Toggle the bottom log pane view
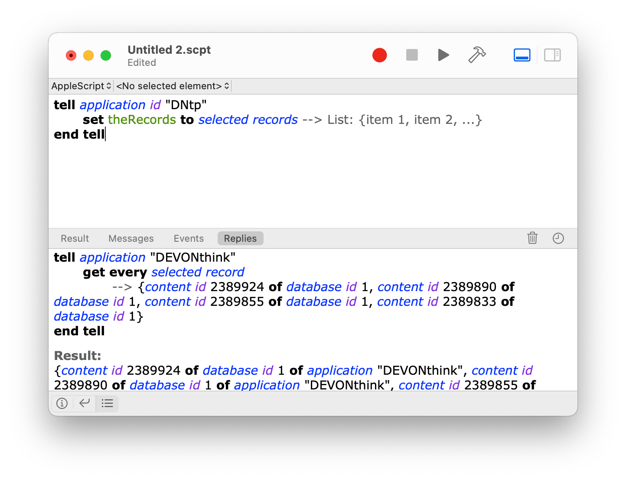The image size is (626, 480). 522,55
